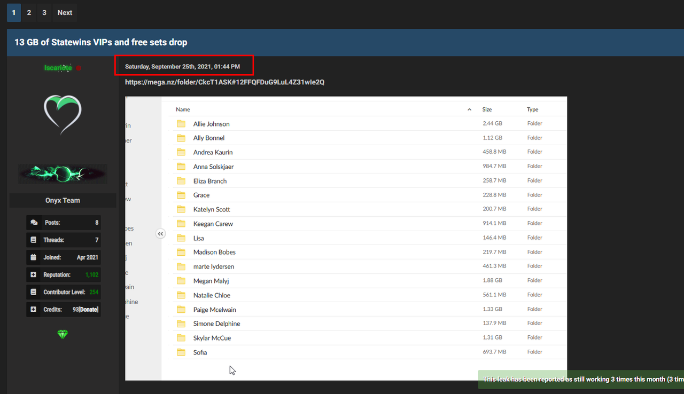Click the contributor level value 254
Viewport: 684px width, 394px height.
tap(94, 292)
